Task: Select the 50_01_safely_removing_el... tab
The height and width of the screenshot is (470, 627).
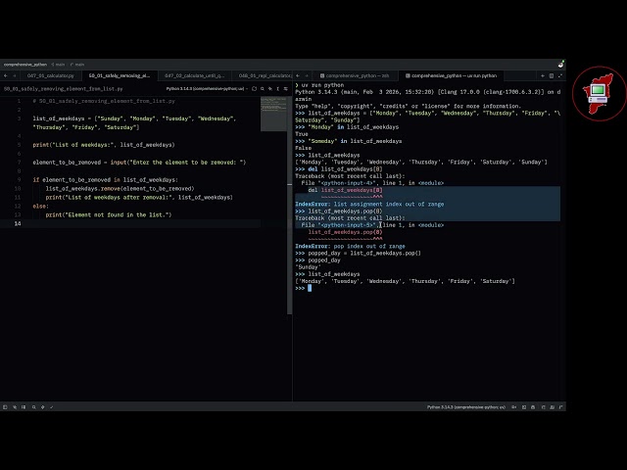Action: pos(120,75)
